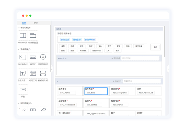Select the columns列 layout component

tap(22, 36)
